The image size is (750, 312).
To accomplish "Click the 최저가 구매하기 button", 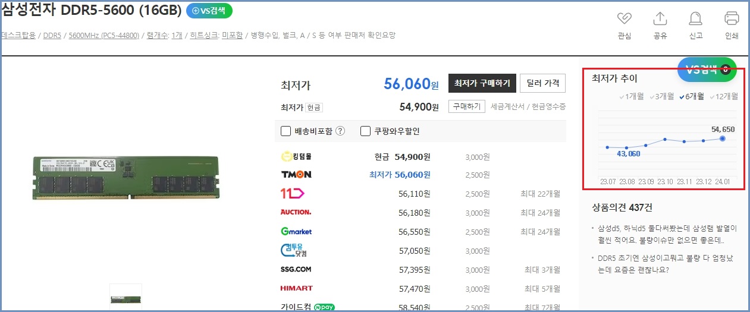I will tap(482, 83).
